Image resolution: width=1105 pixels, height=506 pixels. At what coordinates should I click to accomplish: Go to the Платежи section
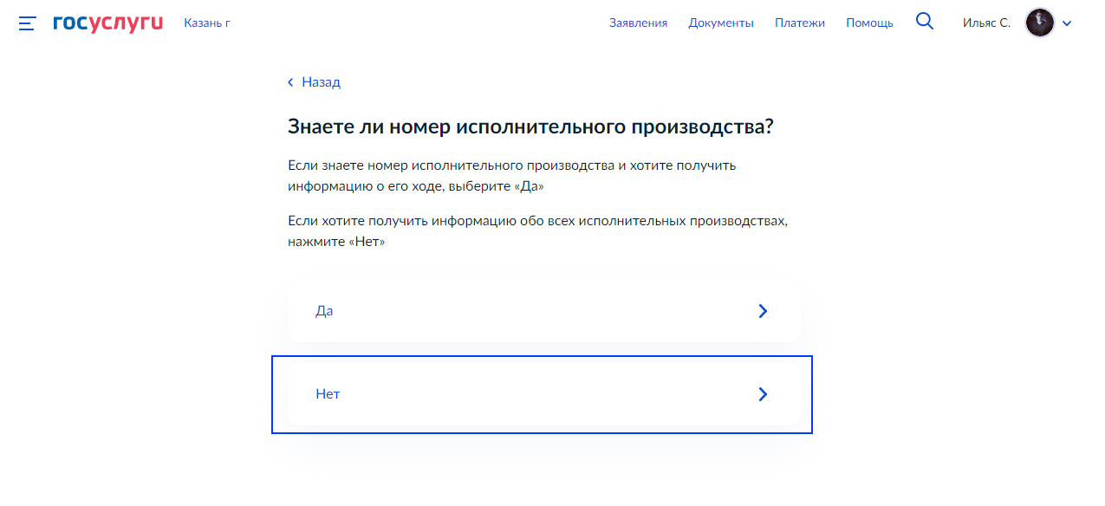(x=800, y=23)
